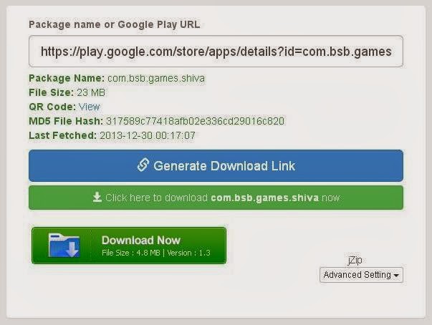Open the Advanced Setting dropdown
This screenshot has height=325, width=432.
[361, 275]
